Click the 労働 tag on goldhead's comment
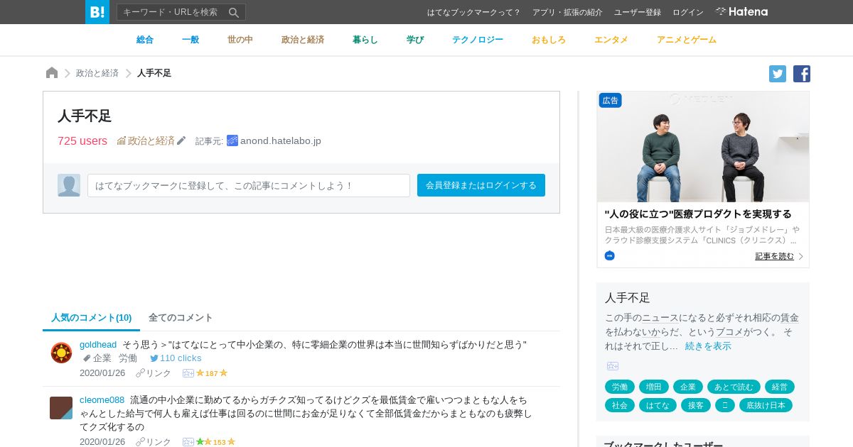The image size is (853, 447). tap(128, 358)
